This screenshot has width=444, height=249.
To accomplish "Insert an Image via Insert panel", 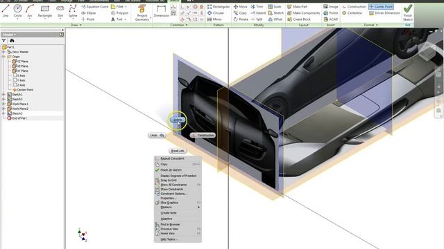I will pos(331,6).
